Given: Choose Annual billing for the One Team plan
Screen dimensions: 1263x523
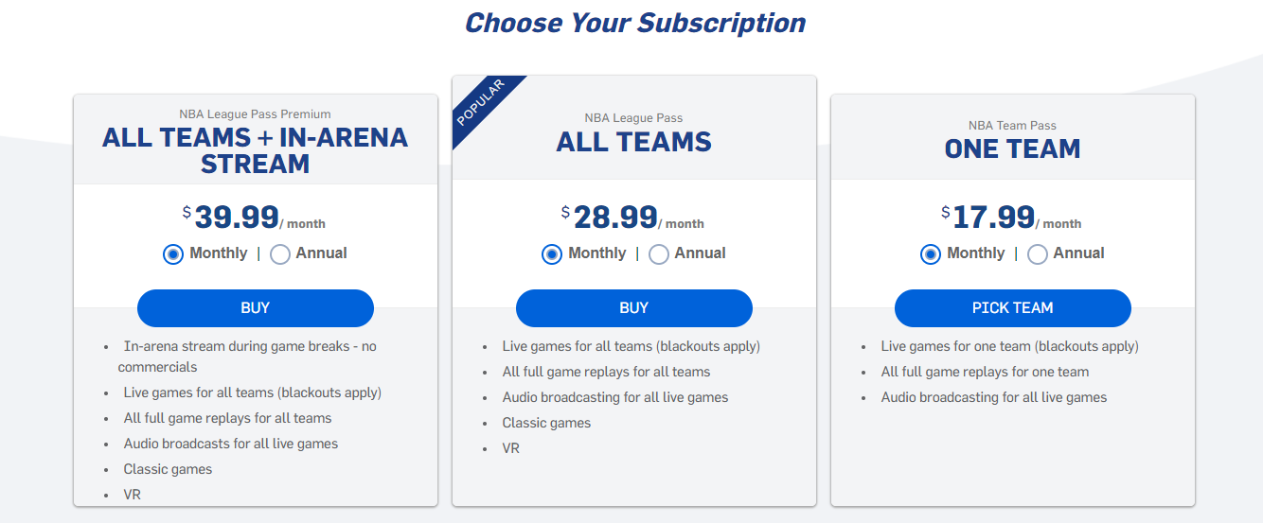Looking at the screenshot, I should coord(1038,254).
